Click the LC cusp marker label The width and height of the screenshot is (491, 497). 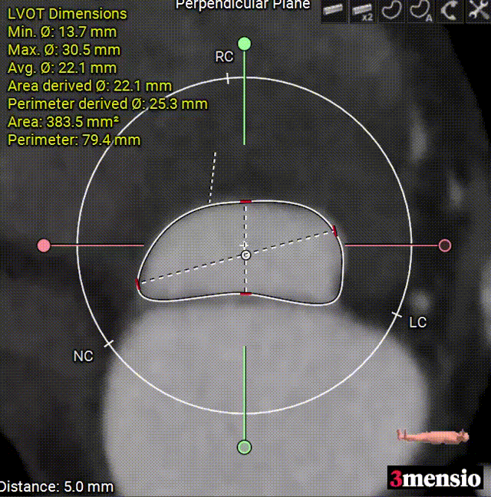(x=417, y=322)
